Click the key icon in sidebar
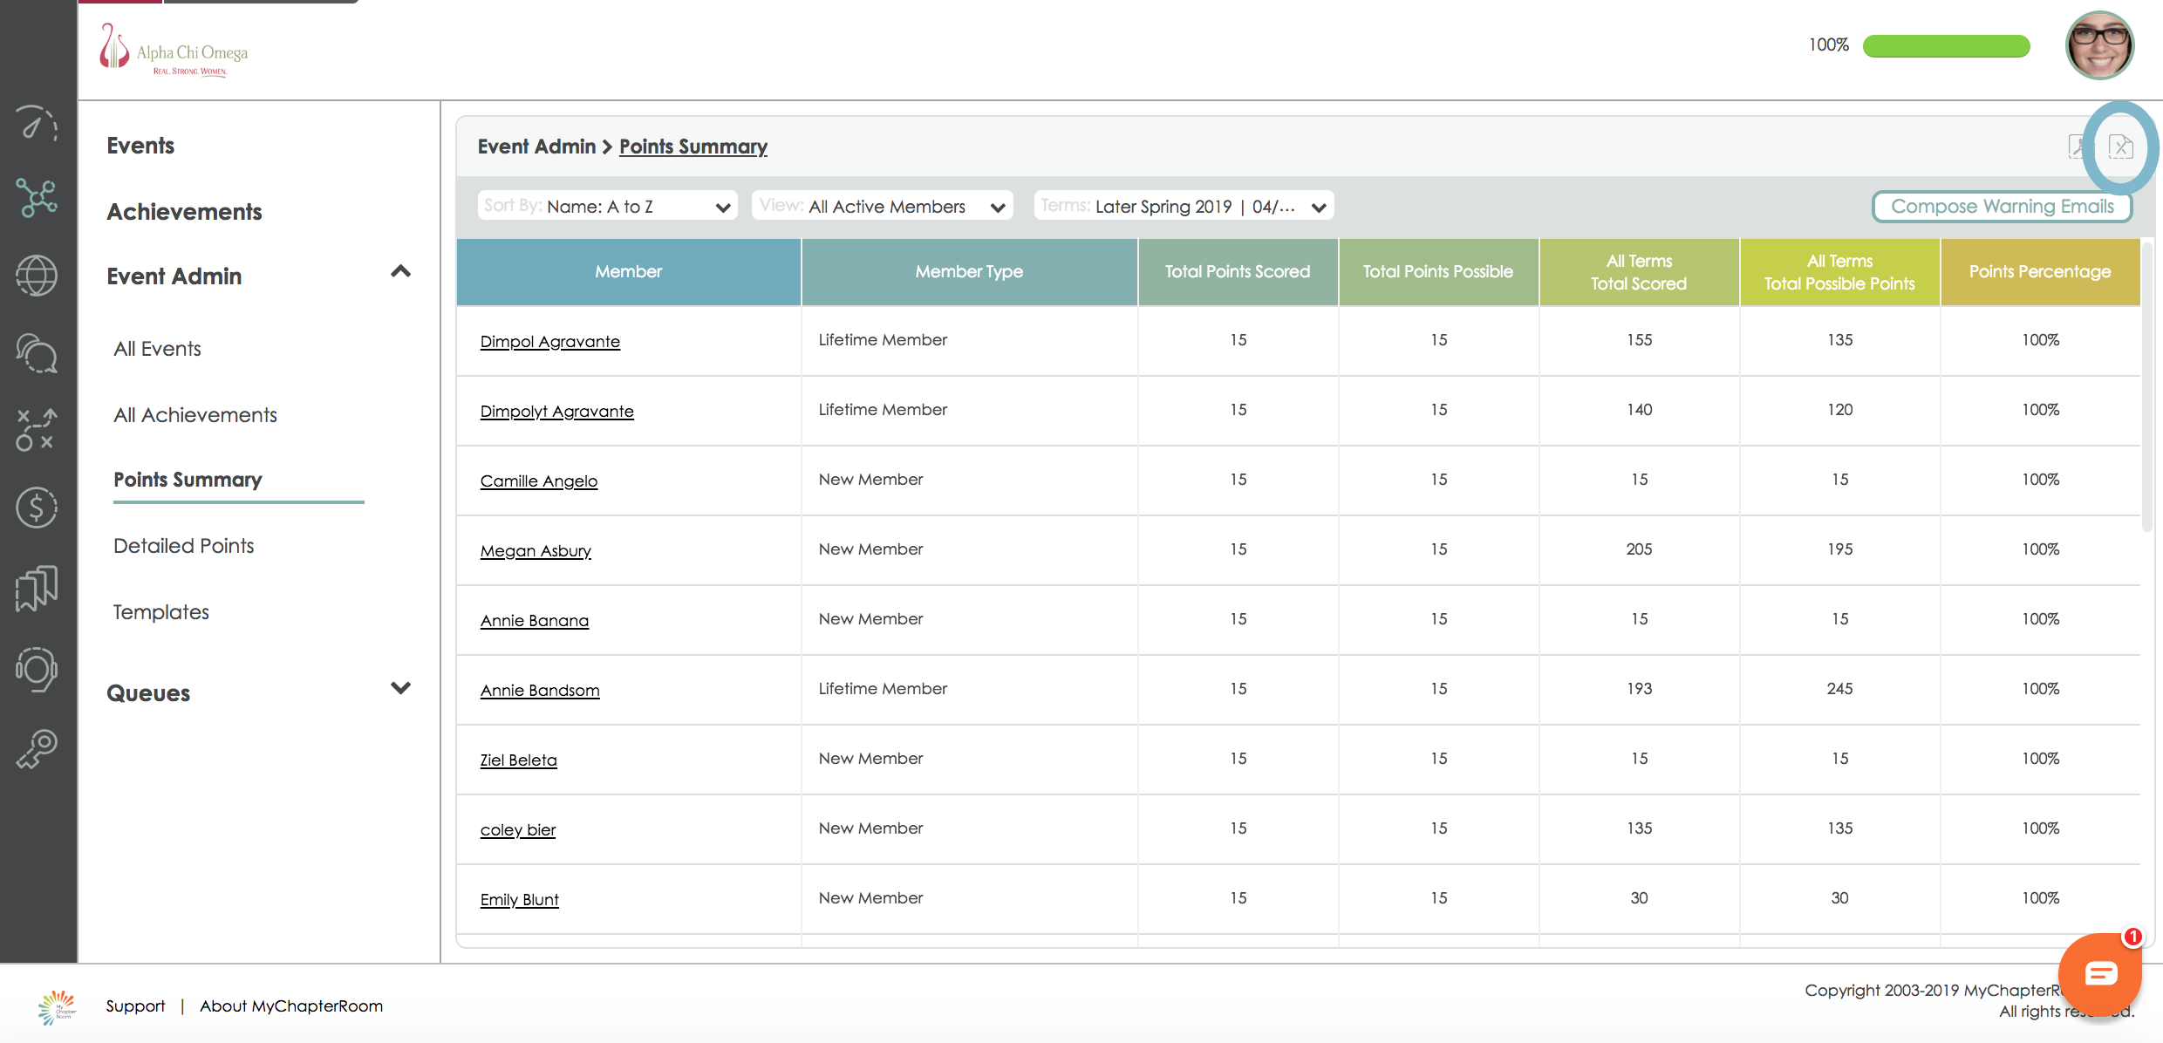 37,748
